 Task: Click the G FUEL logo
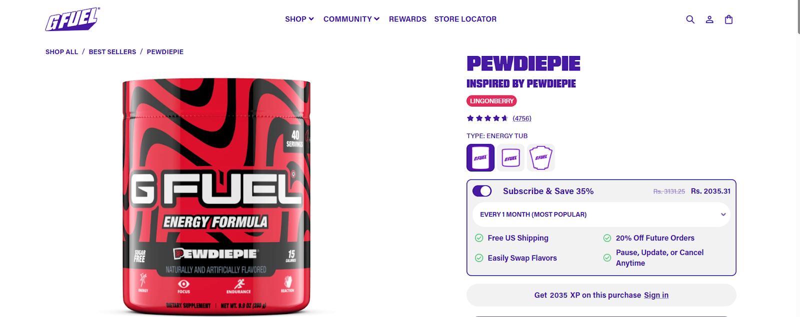[x=72, y=19]
